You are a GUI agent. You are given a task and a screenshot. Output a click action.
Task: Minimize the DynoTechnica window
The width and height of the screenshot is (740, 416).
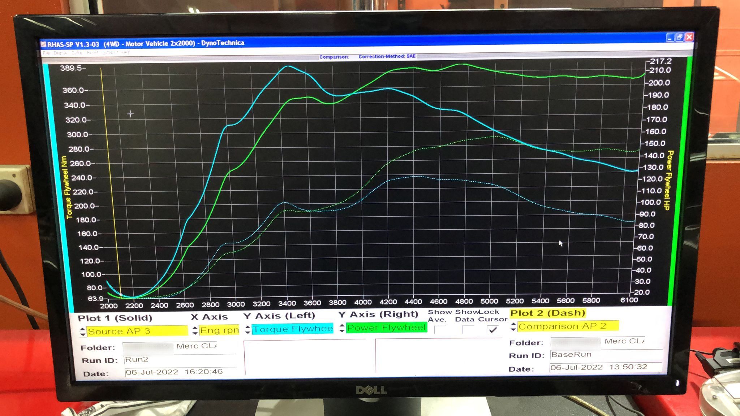click(670, 37)
